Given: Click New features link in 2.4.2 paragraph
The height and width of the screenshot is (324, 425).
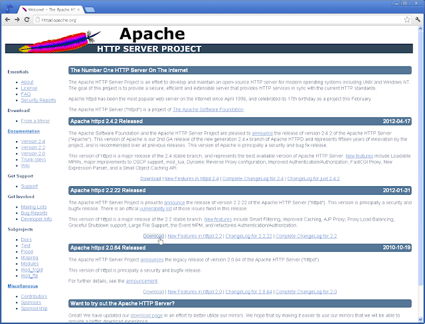Looking at the screenshot, I should click(359, 156).
